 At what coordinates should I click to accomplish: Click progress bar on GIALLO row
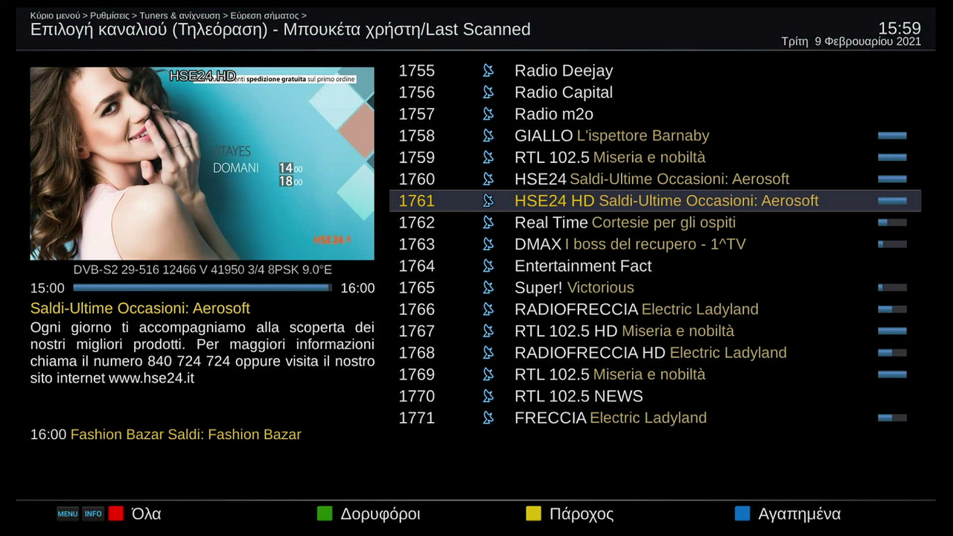892,135
